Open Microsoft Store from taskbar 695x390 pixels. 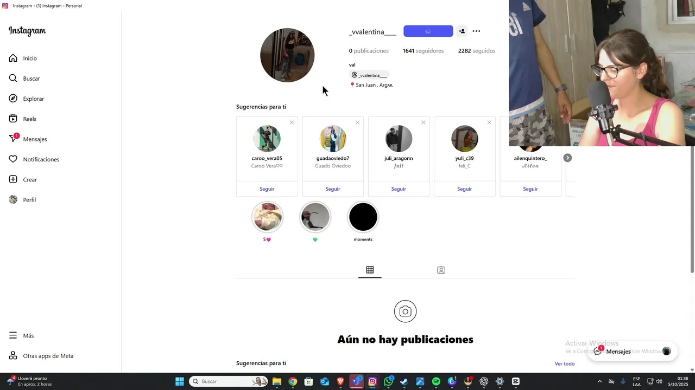pyautogui.click(x=308, y=381)
